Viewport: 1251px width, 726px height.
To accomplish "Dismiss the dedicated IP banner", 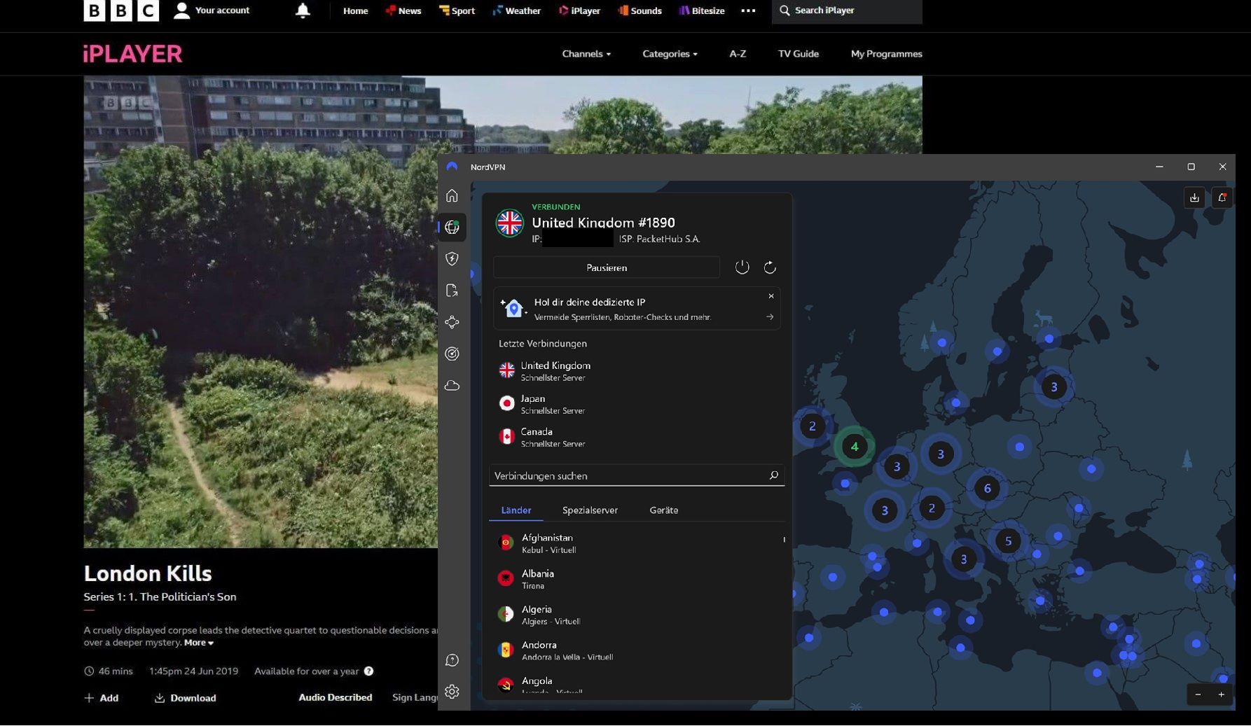I will (x=771, y=296).
